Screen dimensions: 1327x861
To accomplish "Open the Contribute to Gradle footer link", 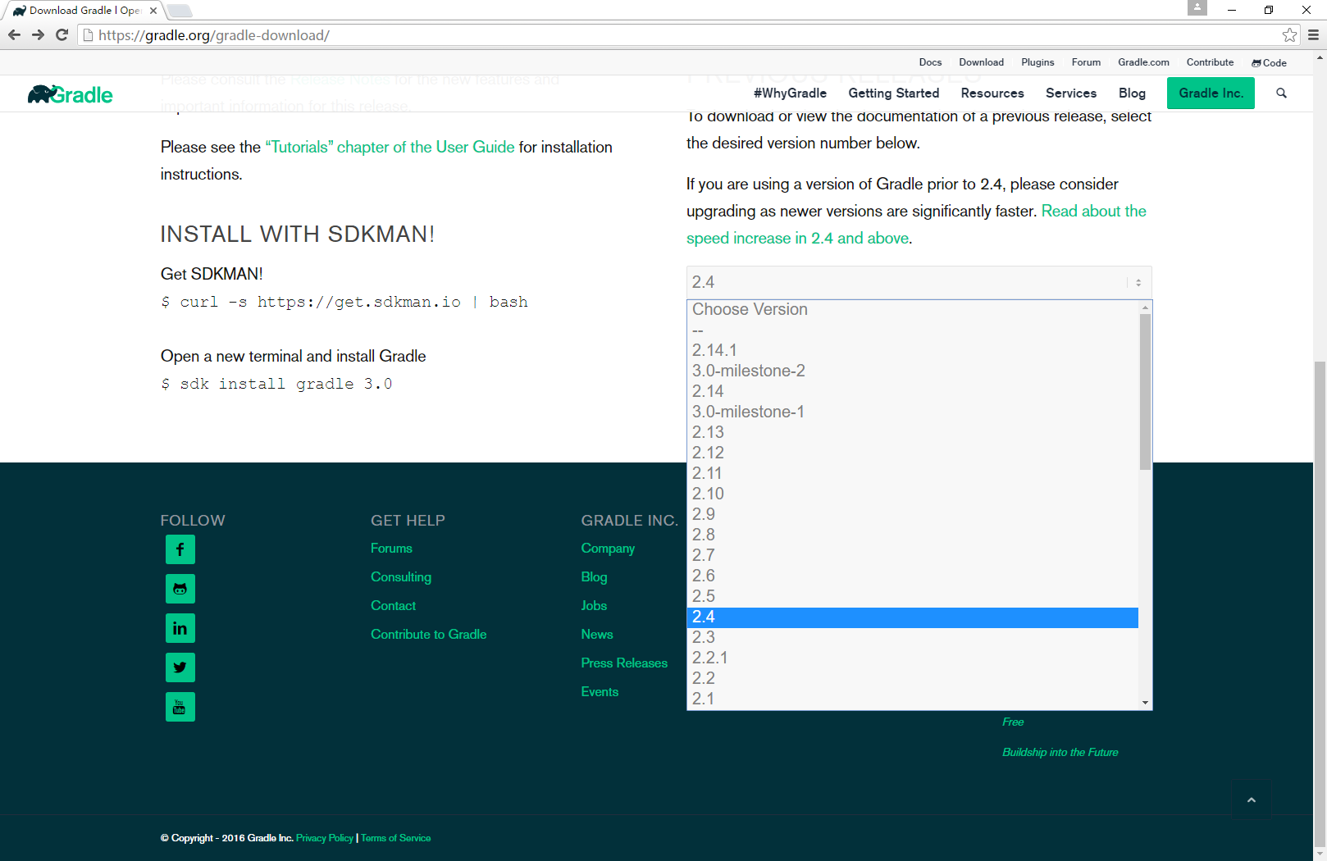I will pos(428,634).
